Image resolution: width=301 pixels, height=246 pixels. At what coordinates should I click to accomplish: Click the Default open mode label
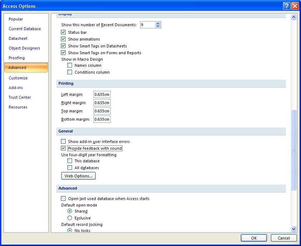point(79,205)
